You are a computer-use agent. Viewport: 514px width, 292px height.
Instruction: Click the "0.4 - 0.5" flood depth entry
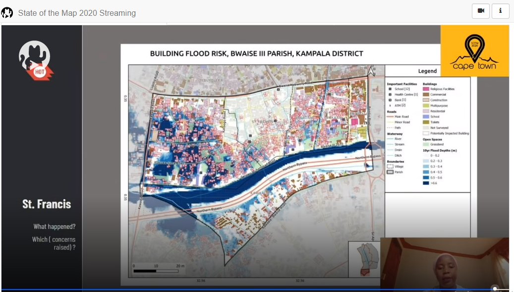(x=436, y=172)
